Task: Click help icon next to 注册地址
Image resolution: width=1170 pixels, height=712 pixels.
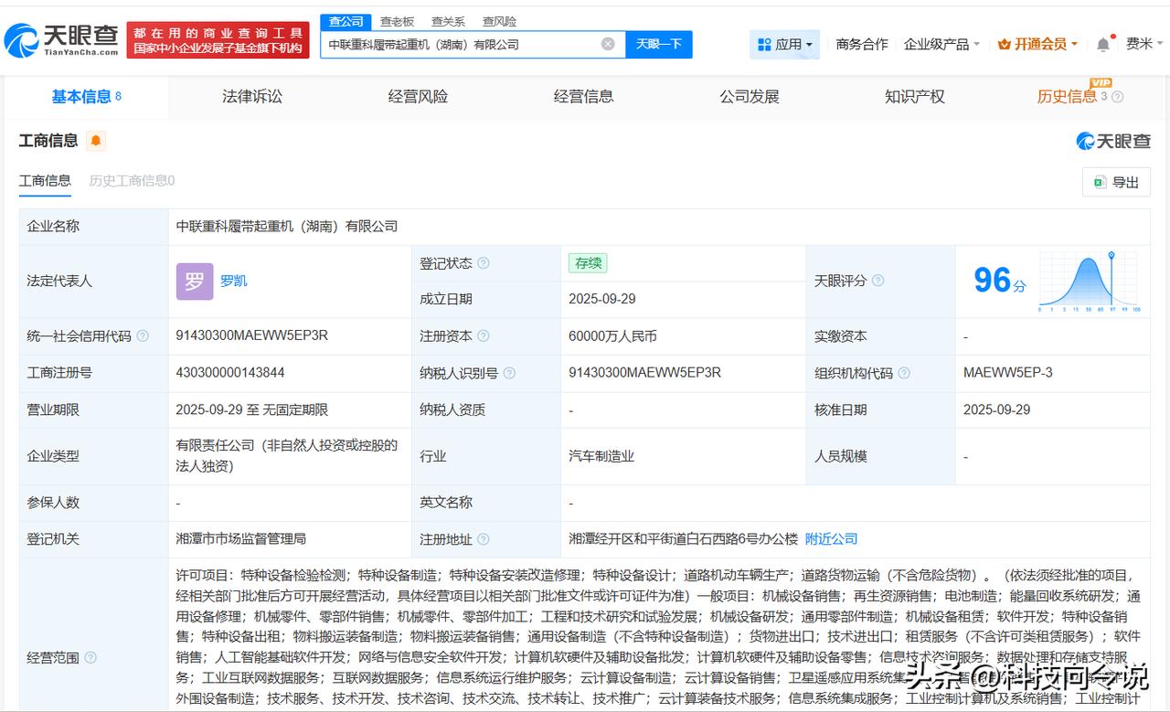Action: point(483,539)
